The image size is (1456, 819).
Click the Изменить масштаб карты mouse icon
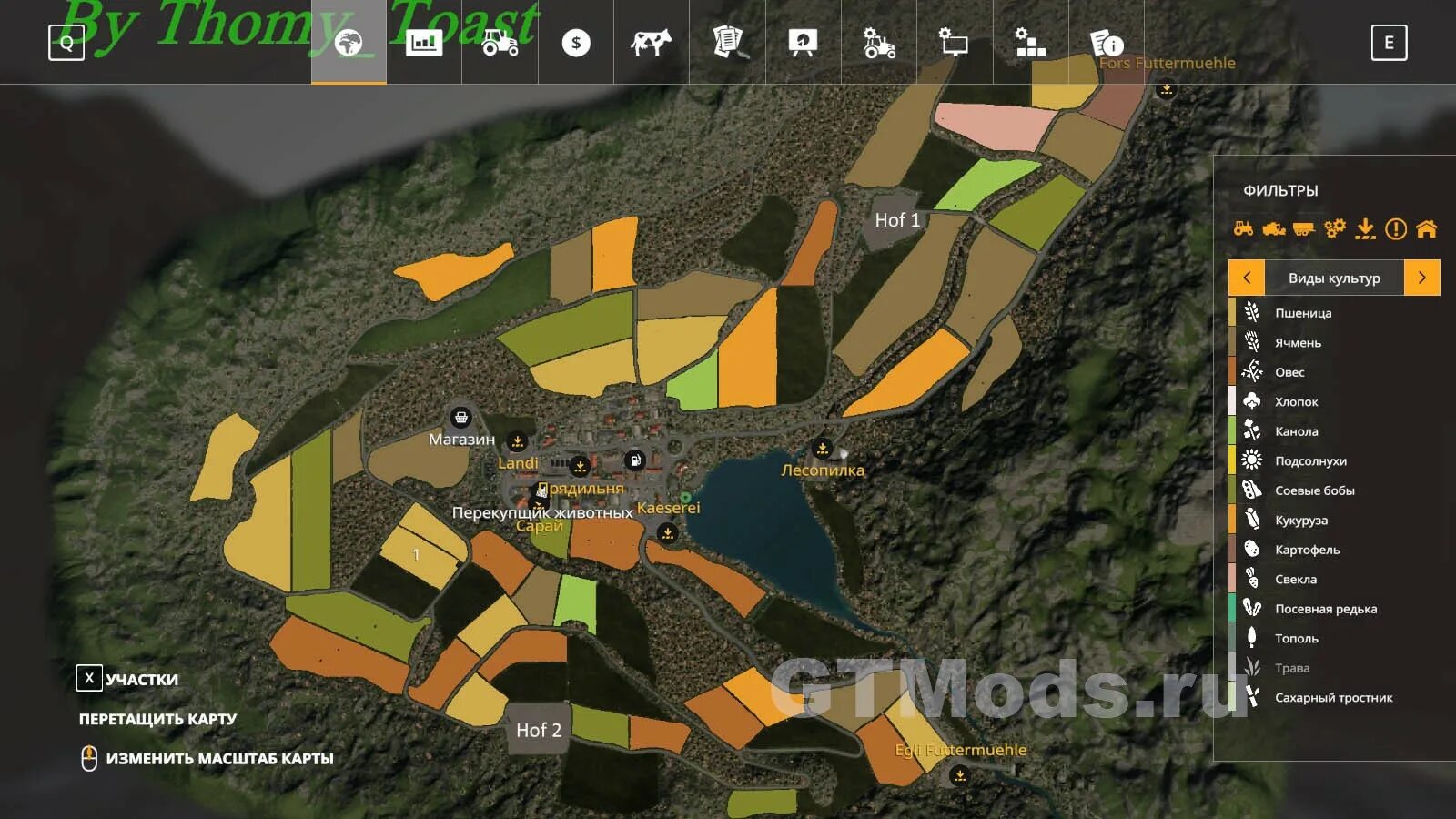pyautogui.click(x=89, y=758)
